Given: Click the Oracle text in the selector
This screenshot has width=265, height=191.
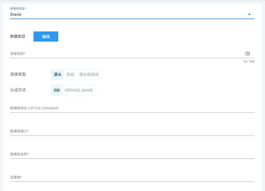Looking at the screenshot, I should (16, 14).
